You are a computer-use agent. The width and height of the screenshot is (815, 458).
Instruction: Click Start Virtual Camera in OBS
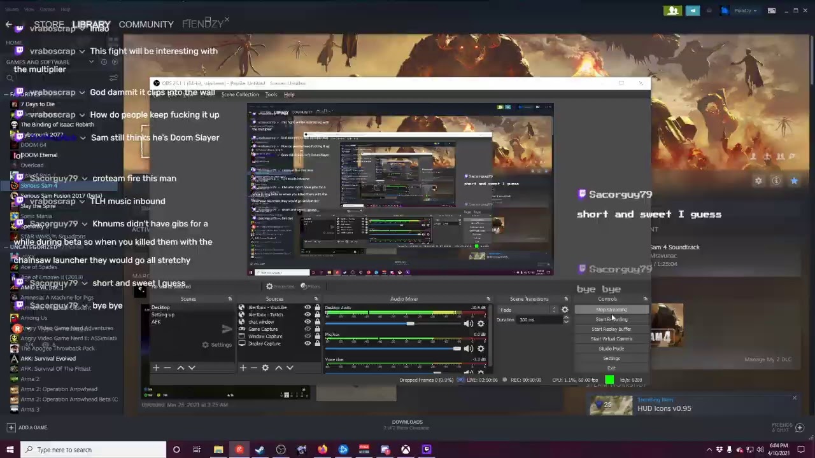(611, 339)
